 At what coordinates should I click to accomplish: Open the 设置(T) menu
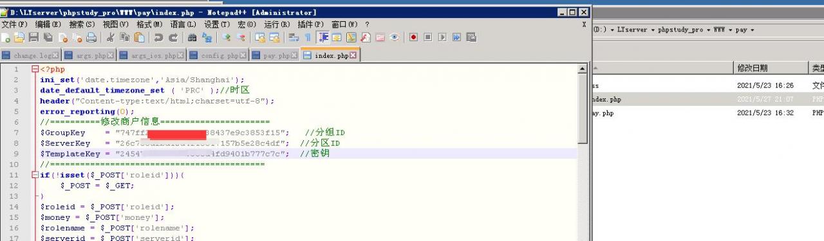tap(216, 24)
